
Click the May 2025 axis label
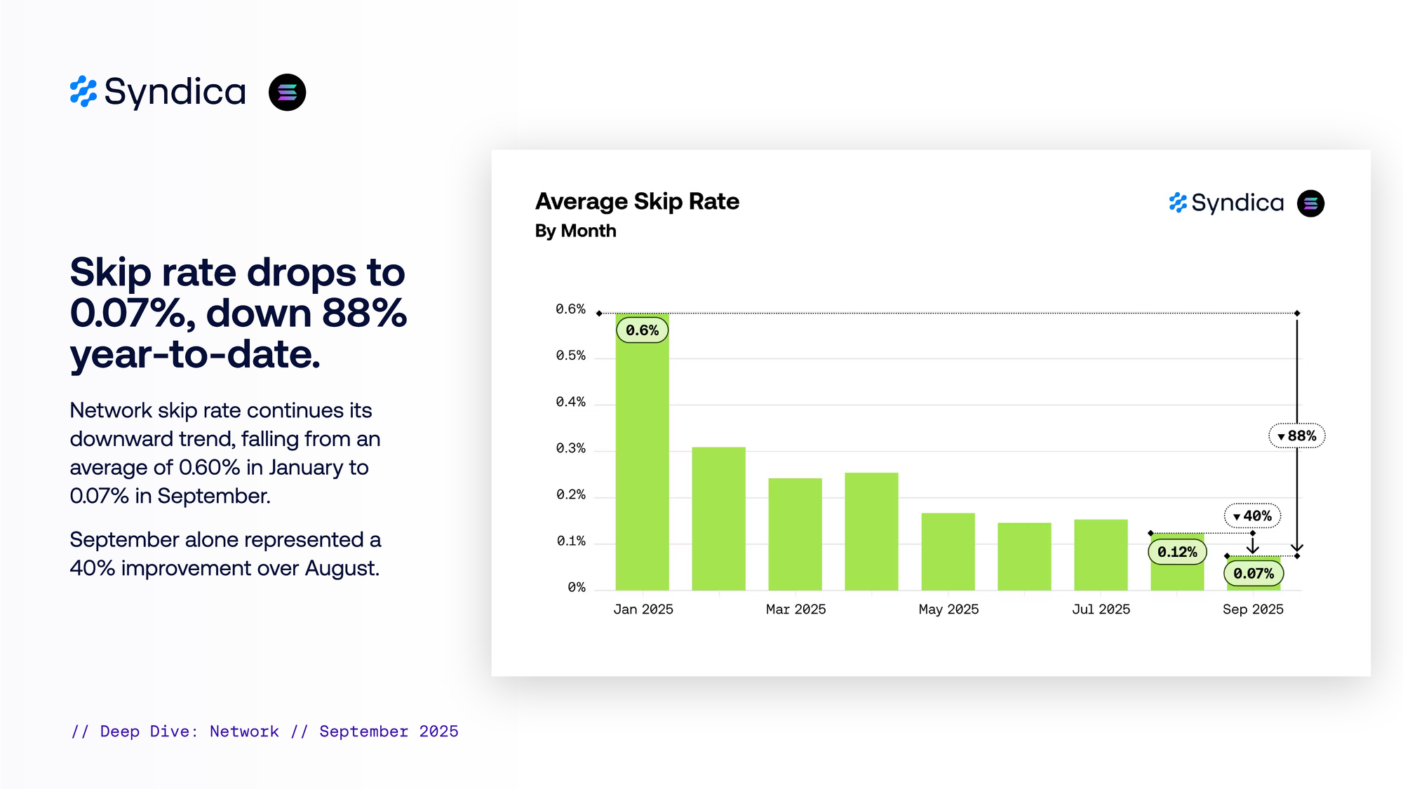948,609
